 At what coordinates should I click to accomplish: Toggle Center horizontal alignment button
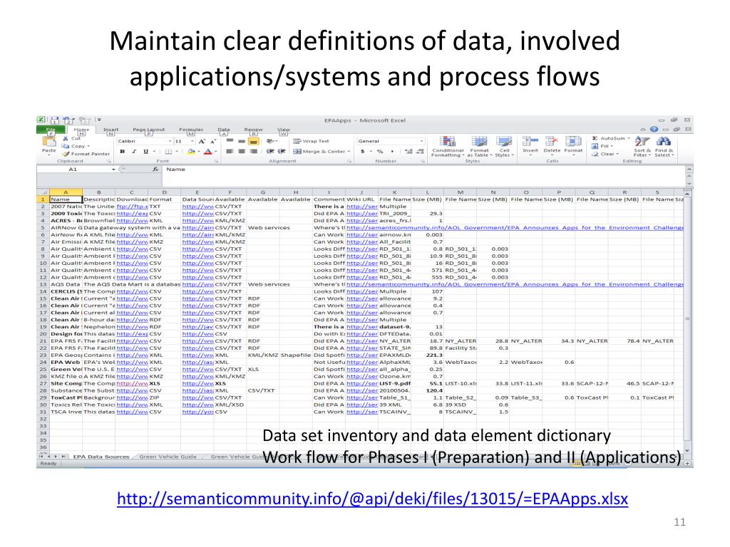242,151
